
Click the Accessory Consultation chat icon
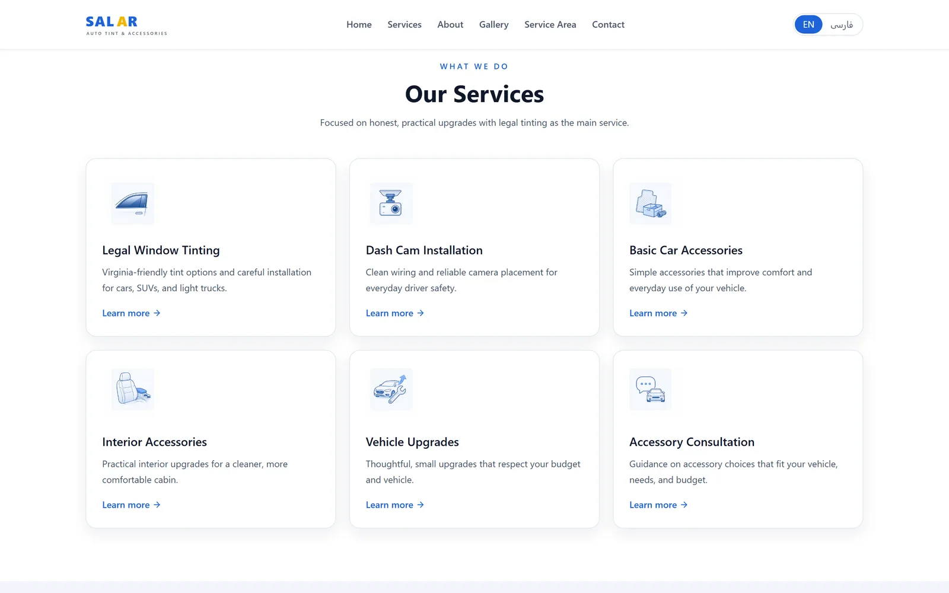(x=651, y=389)
